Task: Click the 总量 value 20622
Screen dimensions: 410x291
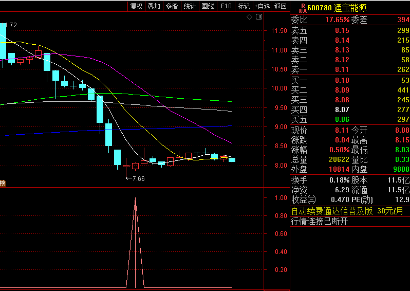Action: point(339,159)
